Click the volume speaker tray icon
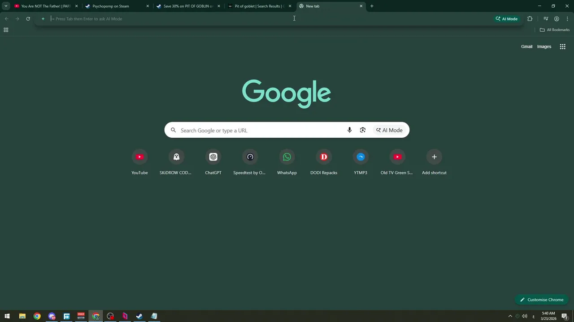This screenshot has width=574, height=322. 525,316
